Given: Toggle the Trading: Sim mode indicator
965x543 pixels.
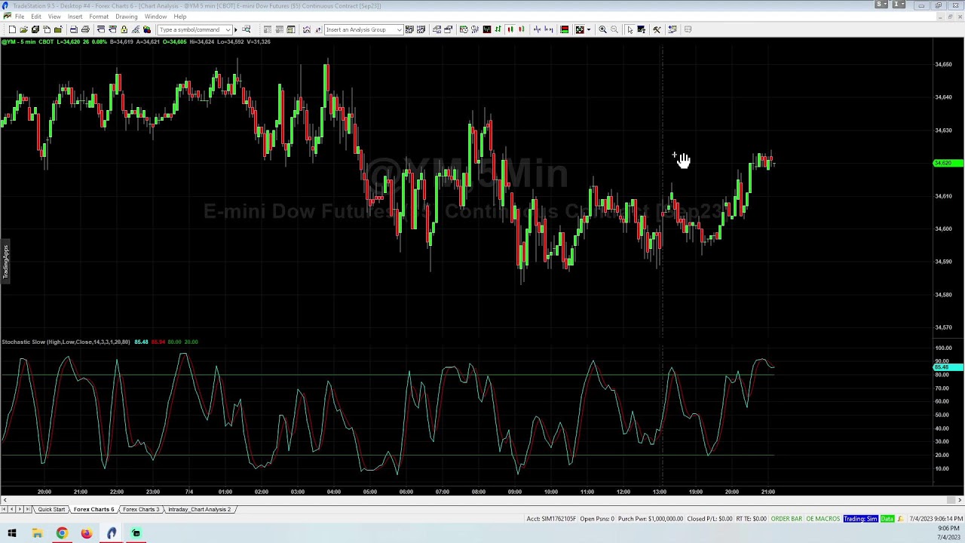Looking at the screenshot, I should (861, 519).
